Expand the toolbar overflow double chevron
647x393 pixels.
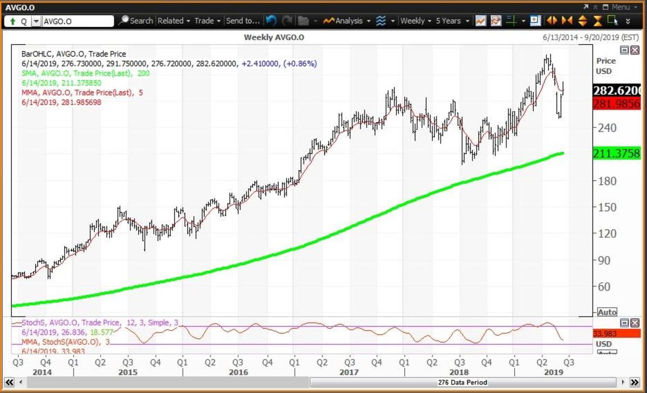pyautogui.click(x=628, y=22)
